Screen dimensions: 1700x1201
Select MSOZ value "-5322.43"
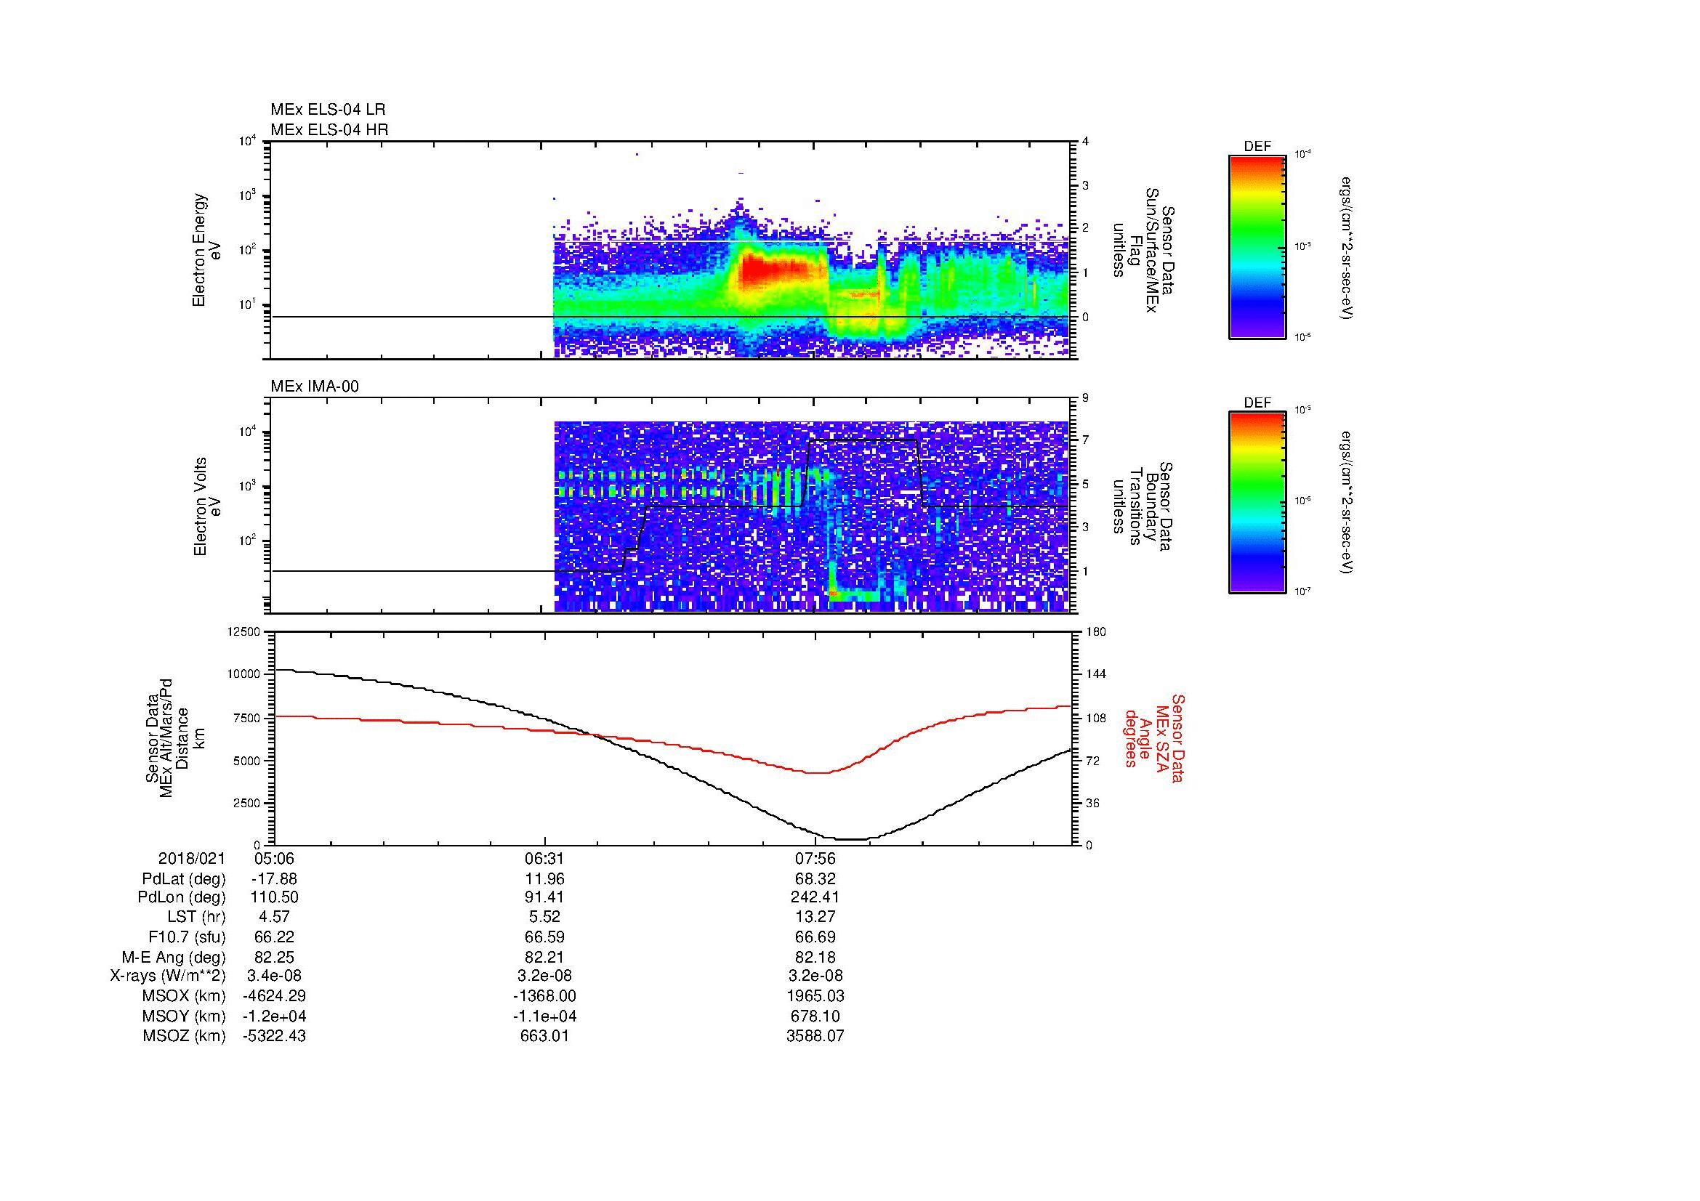tap(274, 1036)
